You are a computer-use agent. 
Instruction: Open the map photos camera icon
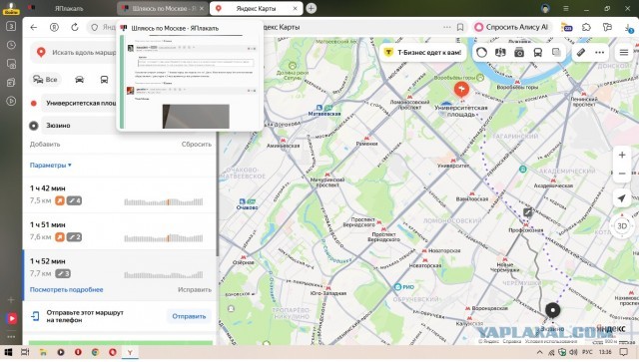pos(519,53)
